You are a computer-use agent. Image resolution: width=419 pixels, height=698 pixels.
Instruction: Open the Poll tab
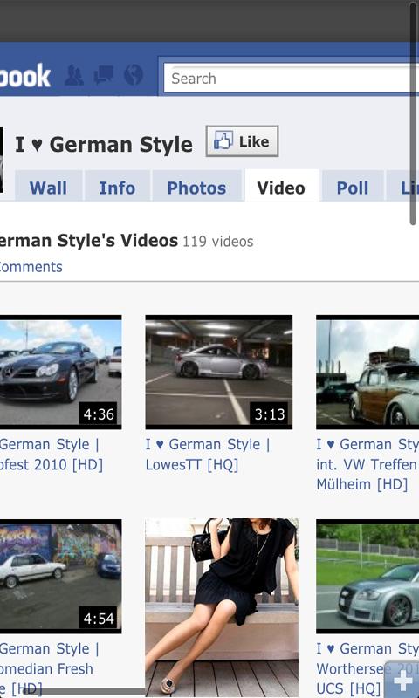coord(352,188)
